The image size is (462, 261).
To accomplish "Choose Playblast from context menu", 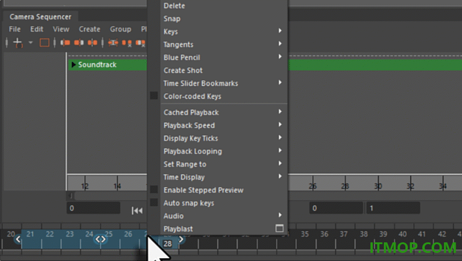I will tap(178, 228).
